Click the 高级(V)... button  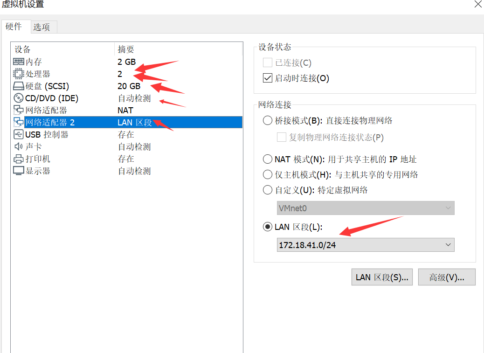click(x=447, y=277)
